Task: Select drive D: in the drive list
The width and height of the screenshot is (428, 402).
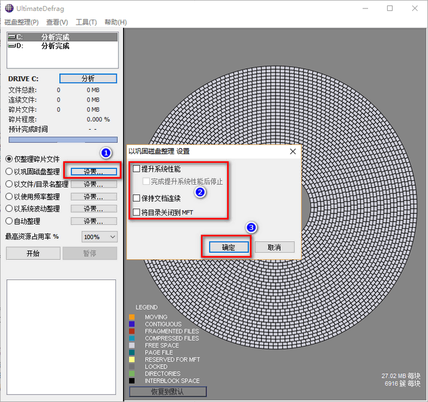Action: [62, 46]
